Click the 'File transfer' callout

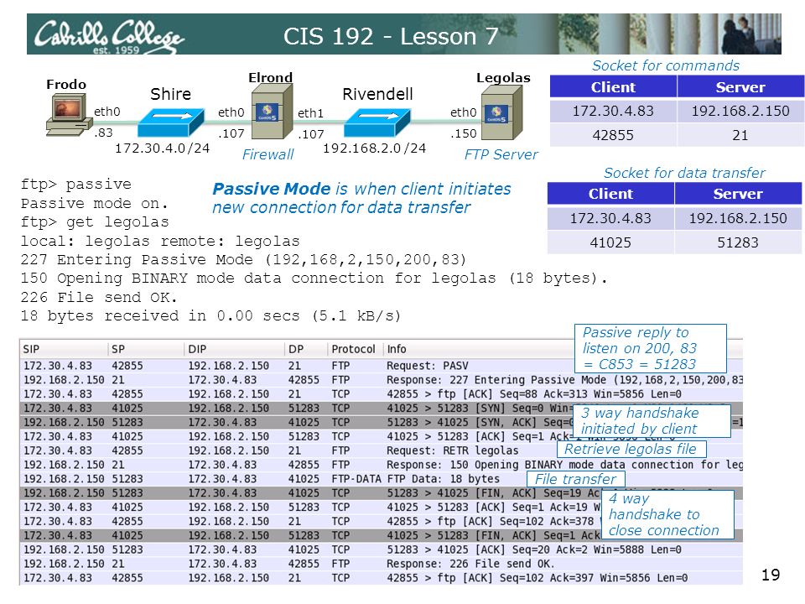[x=576, y=479]
